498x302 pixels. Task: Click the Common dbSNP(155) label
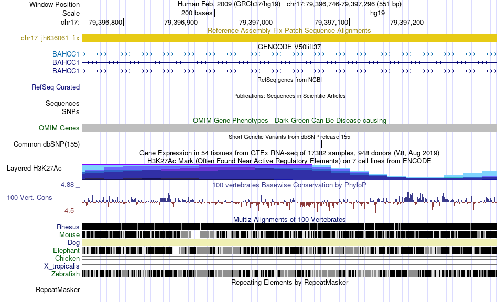pos(47,144)
